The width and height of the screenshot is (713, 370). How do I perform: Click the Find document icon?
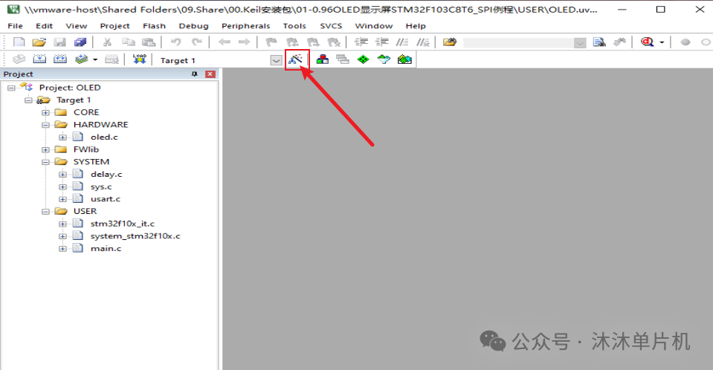[599, 42]
